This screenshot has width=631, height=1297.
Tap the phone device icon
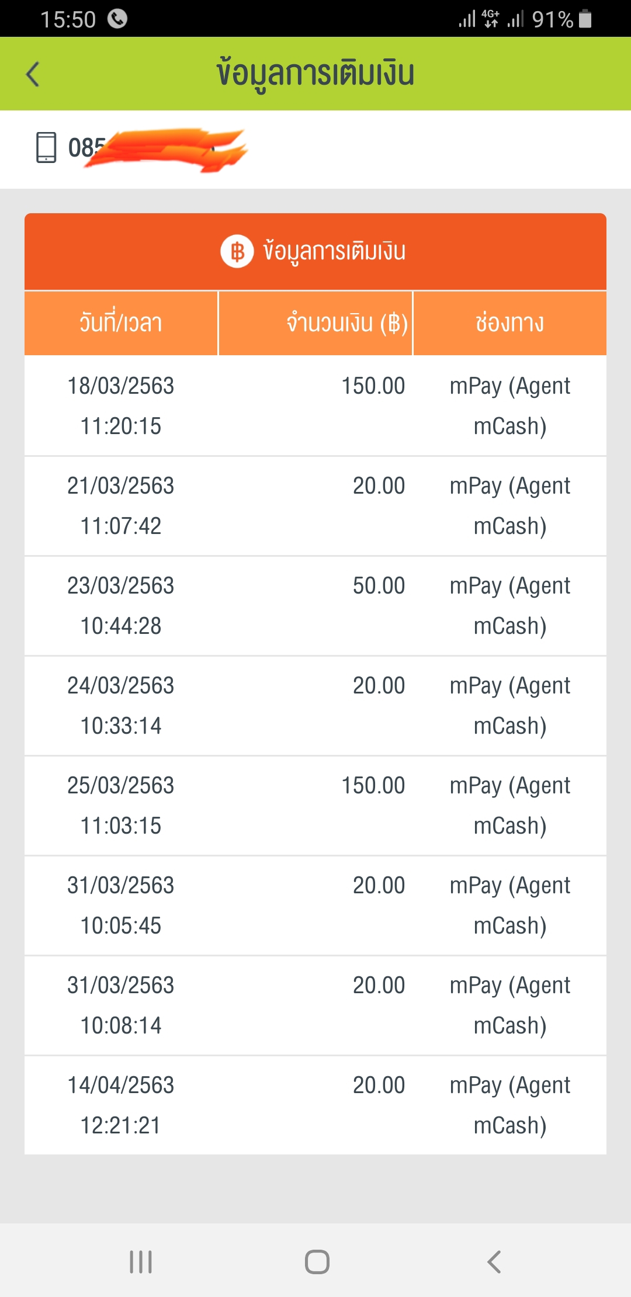46,147
